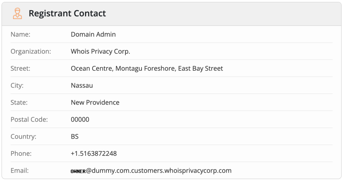Click the Registrant Contact heading

click(x=67, y=13)
